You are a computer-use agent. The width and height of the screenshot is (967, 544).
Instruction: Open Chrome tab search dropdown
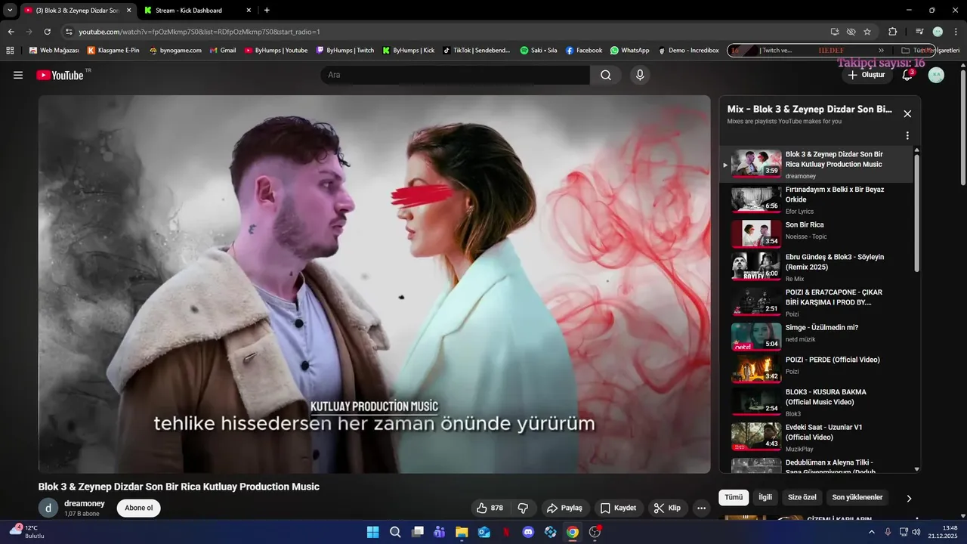[10, 11]
